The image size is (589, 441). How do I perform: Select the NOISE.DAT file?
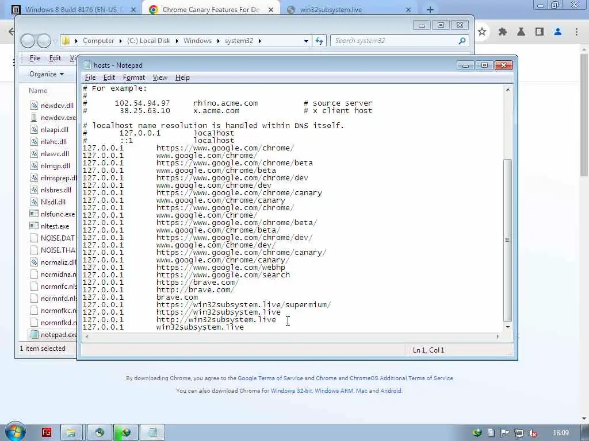52,238
